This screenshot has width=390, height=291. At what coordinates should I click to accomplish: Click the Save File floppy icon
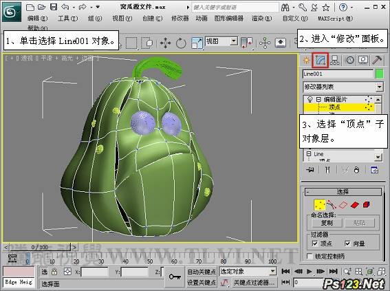coord(54,7)
